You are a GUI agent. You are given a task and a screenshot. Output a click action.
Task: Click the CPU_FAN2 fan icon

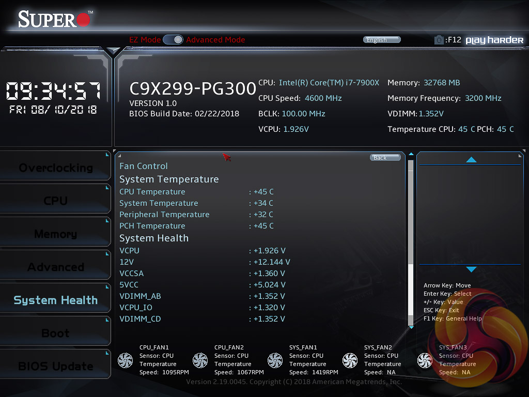click(200, 360)
